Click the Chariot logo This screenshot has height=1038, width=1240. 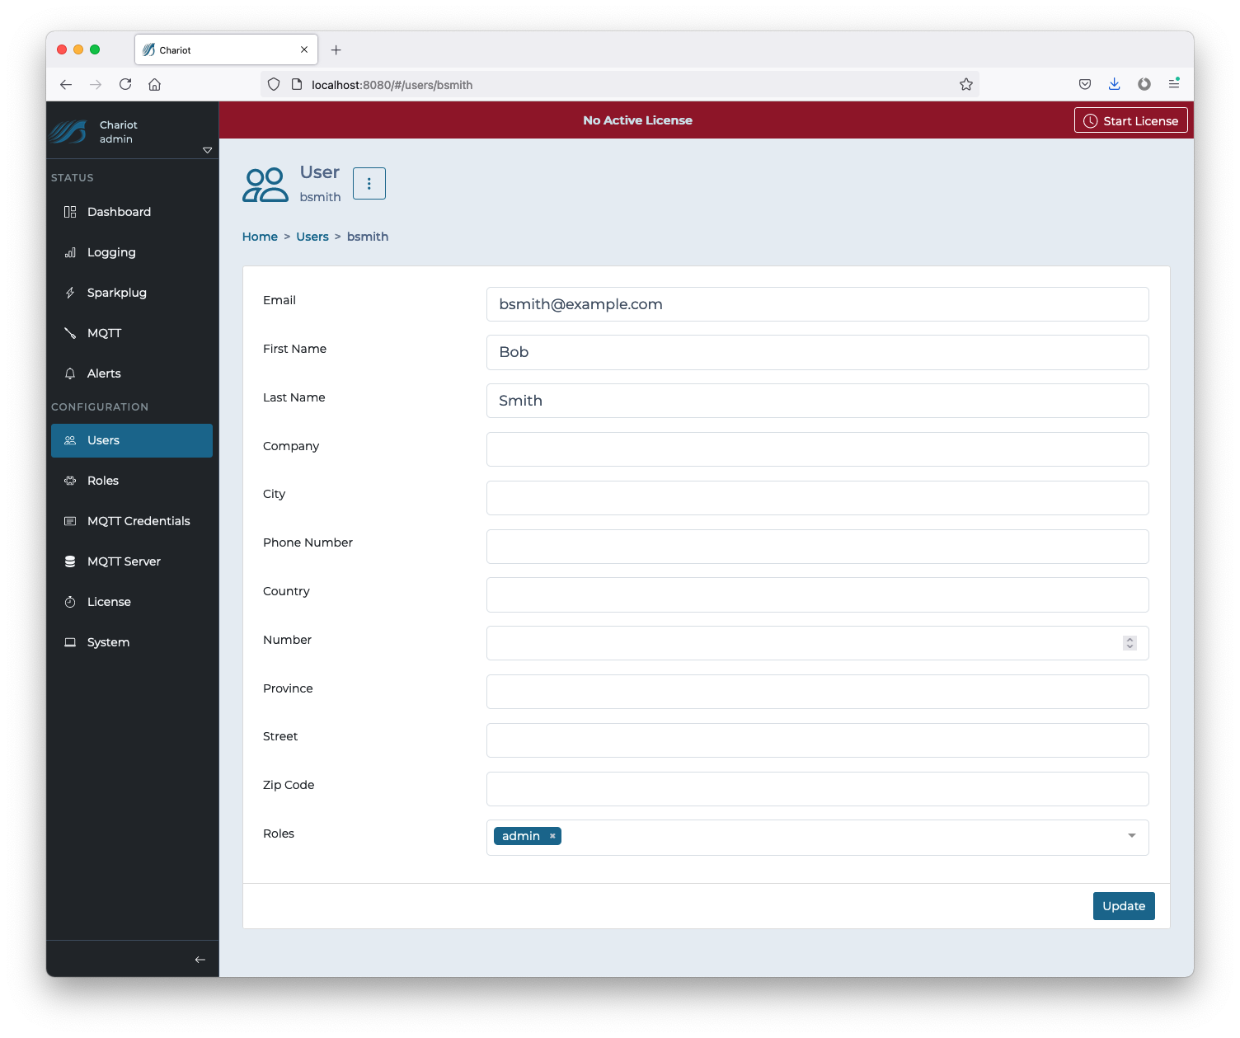tap(68, 132)
